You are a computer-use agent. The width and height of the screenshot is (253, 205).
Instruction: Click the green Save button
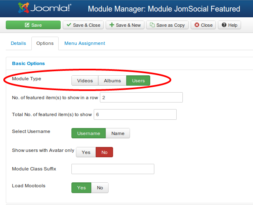tap(33, 25)
